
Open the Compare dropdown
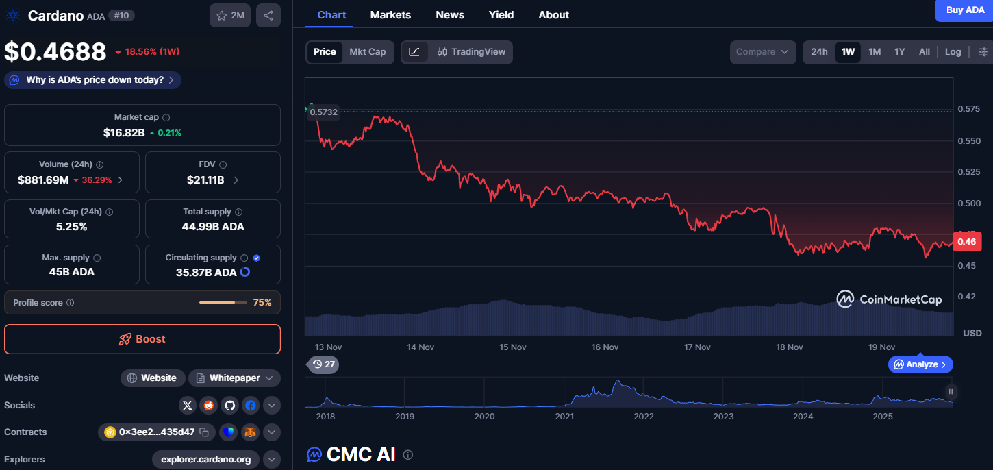pyautogui.click(x=762, y=51)
